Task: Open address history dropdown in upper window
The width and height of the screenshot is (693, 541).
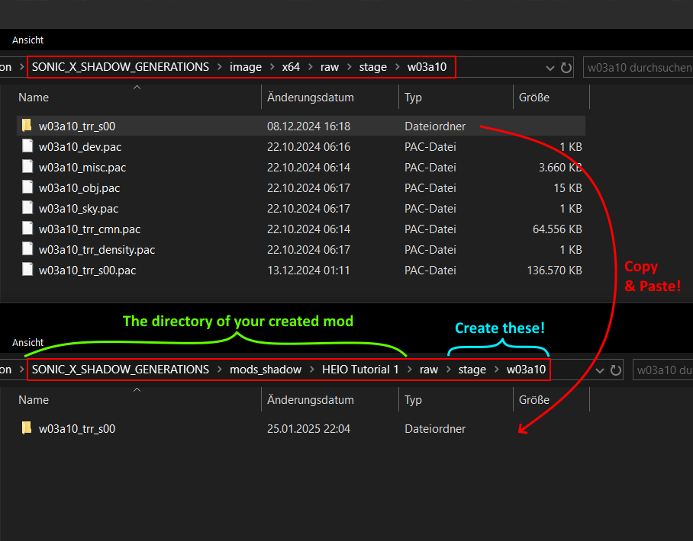Action: pyautogui.click(x=550, y=68)
